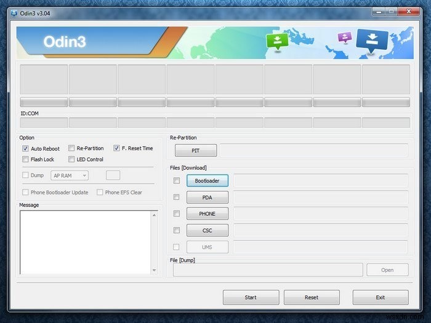Viewport: 431px width, 323px height.
Task: Click the Bootloader file path field
Action: click(x=321, y=181)
